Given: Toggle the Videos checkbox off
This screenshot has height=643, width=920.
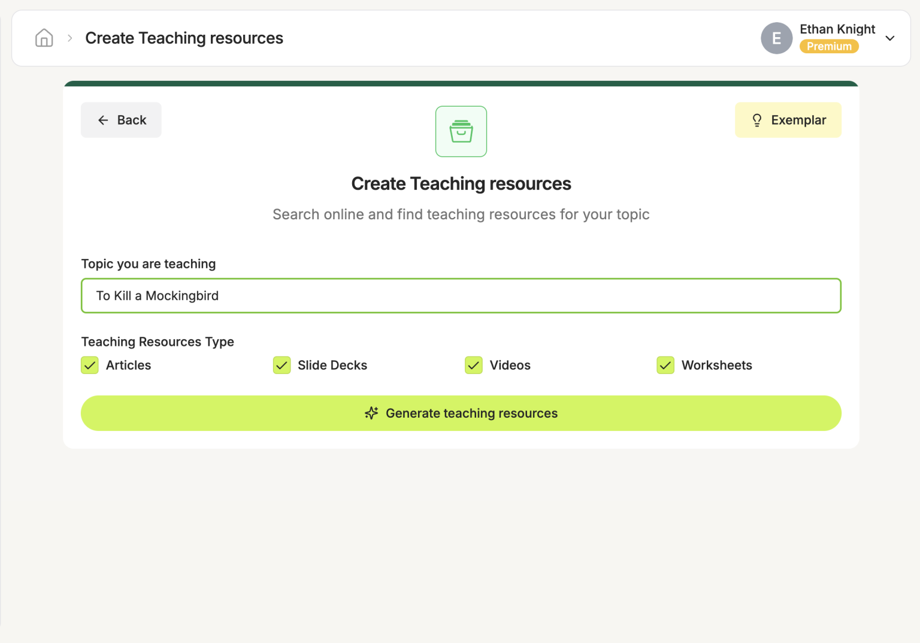Looking at the screenshot, I should [473, 365].
